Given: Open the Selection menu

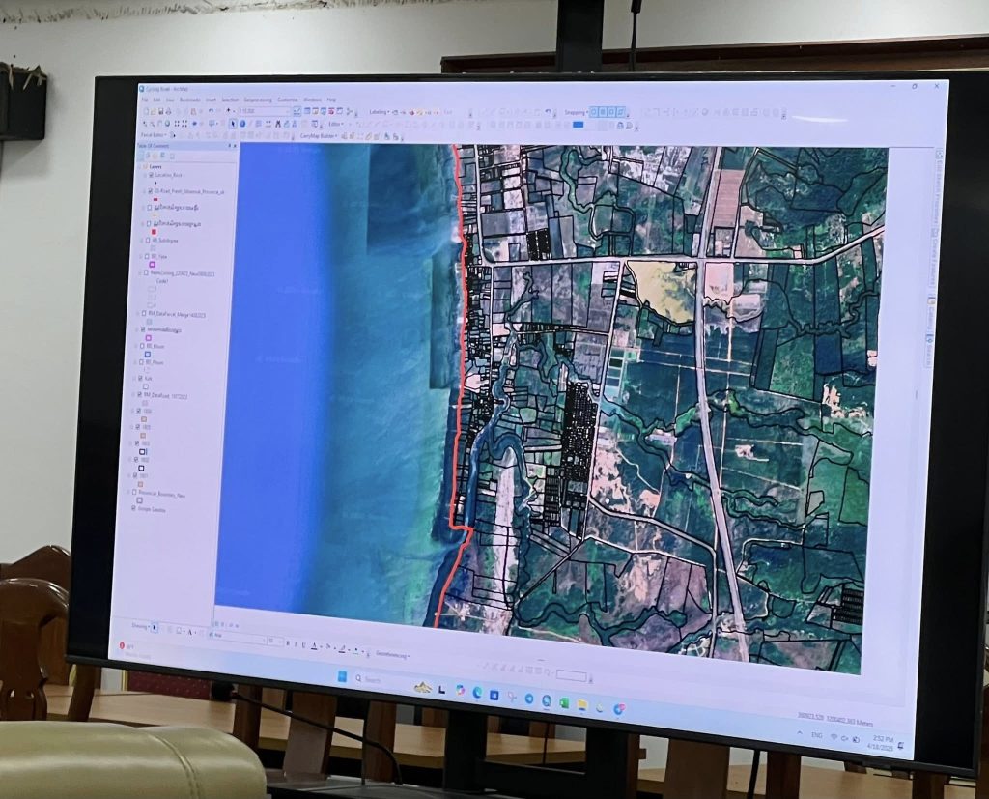Looking at the screenshot, I should [230, 100].
